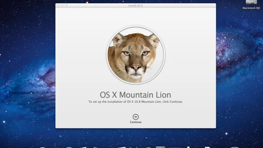Click the Continue arrow icon
263x148 pixels.
[136, 117]
